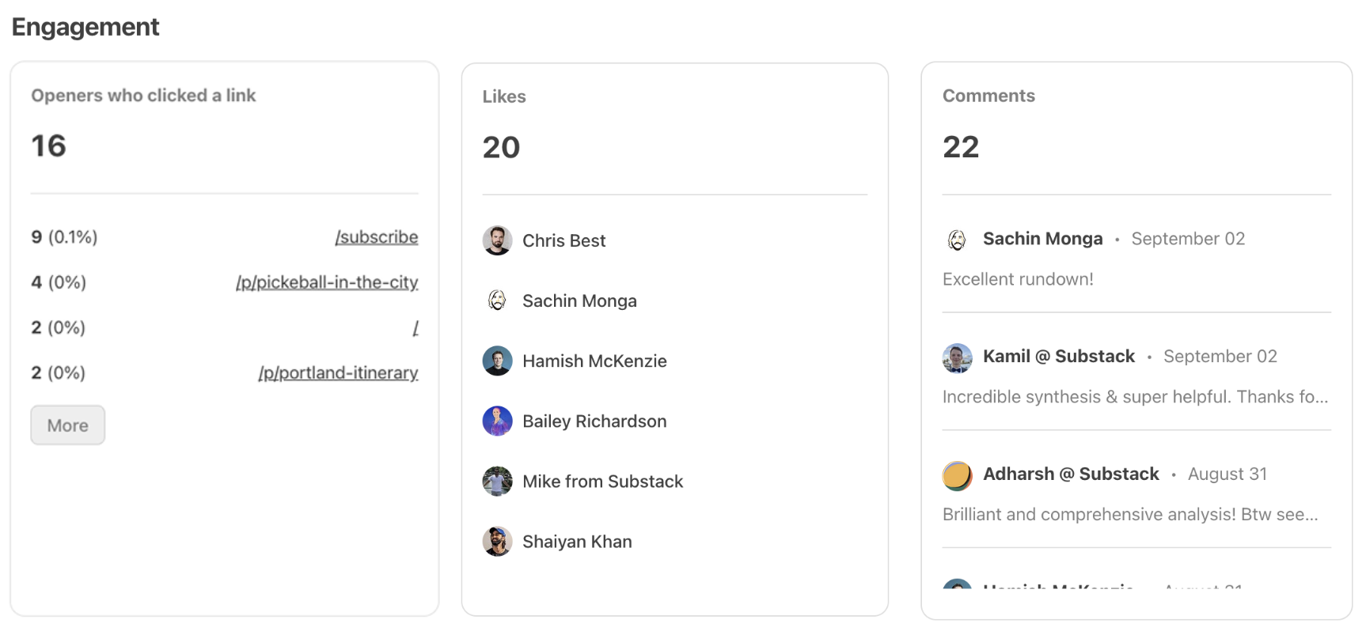Image resolution: width=1366 pixels, height=631 pixels.
Task: Click Hamish McKenzie's profile picture
Action: pos(497,361)
